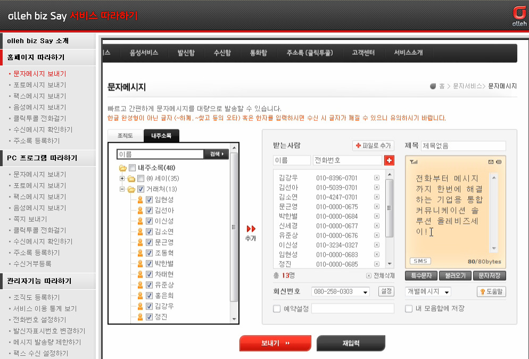Click the 파일로 추가 button
529x359 pixels.
[373, 145]
